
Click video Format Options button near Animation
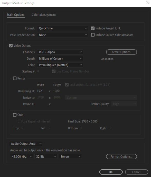pos(121,52)
